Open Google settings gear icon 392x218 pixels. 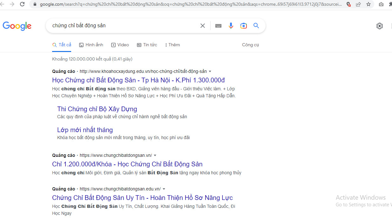point(380,26)
